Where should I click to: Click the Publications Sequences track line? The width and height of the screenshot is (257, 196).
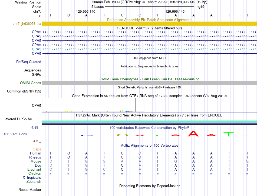point(149,70)
